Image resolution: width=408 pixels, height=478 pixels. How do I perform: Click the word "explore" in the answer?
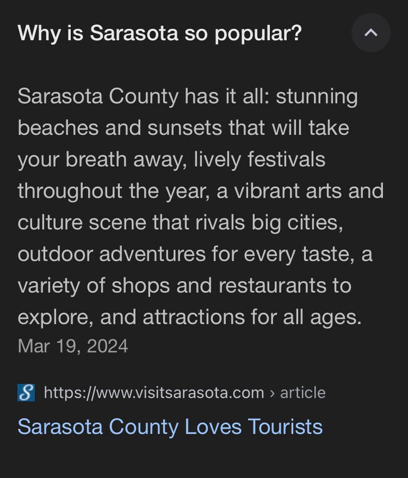pos(53,317)
